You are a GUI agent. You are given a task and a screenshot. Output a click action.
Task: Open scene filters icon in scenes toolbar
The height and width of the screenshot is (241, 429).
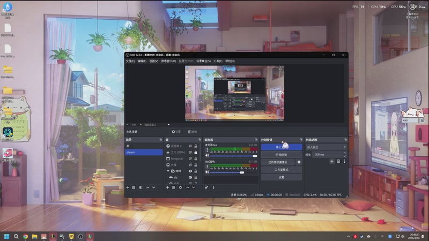pyautogui.click(x=140, y=187)
